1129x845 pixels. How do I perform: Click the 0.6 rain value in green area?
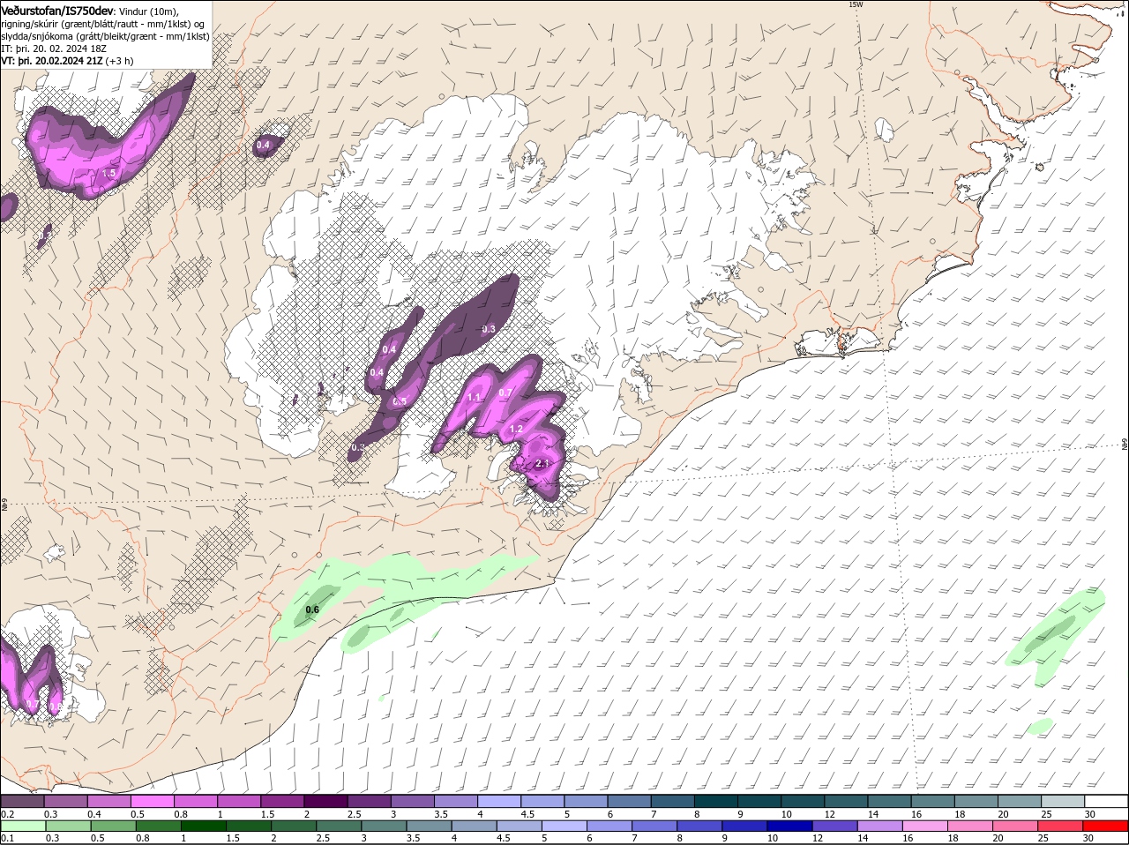coord(312,609)
